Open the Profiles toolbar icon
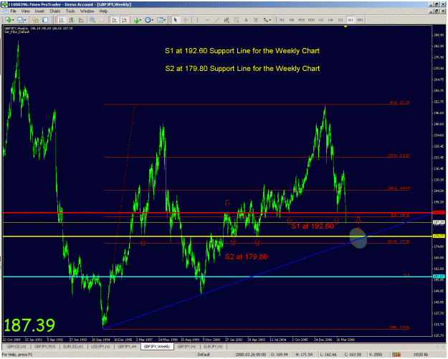 (x=20, y=20)
